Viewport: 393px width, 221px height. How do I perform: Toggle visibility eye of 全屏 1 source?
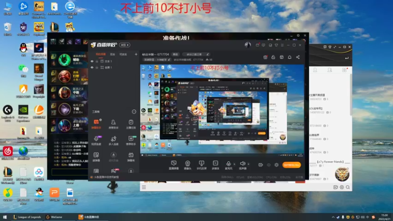92,67
